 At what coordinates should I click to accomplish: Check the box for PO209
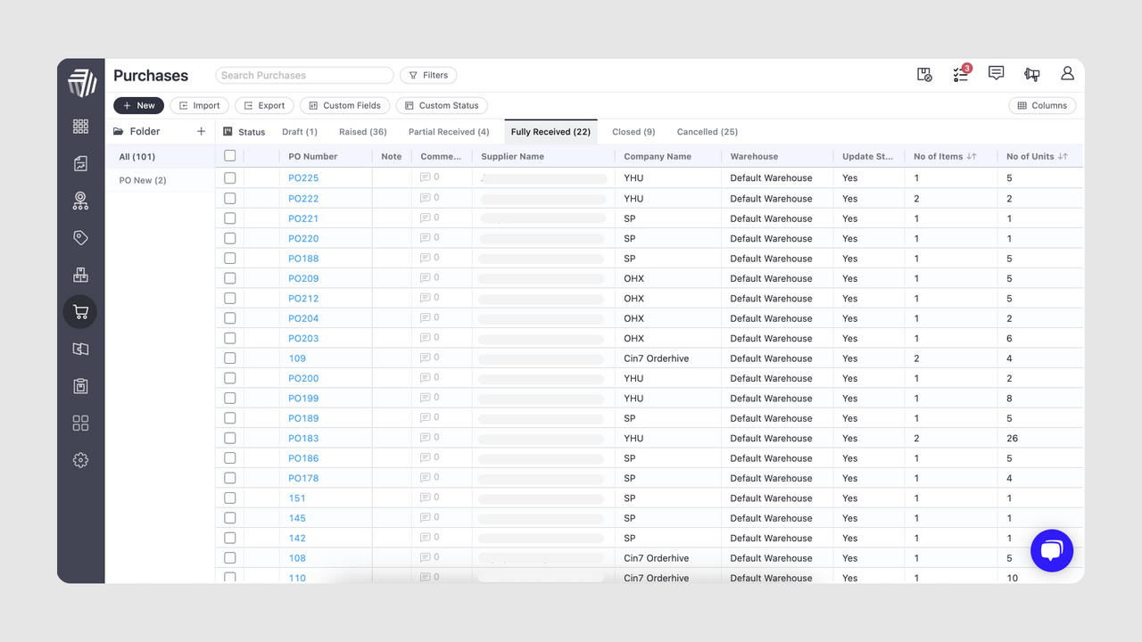229,278
